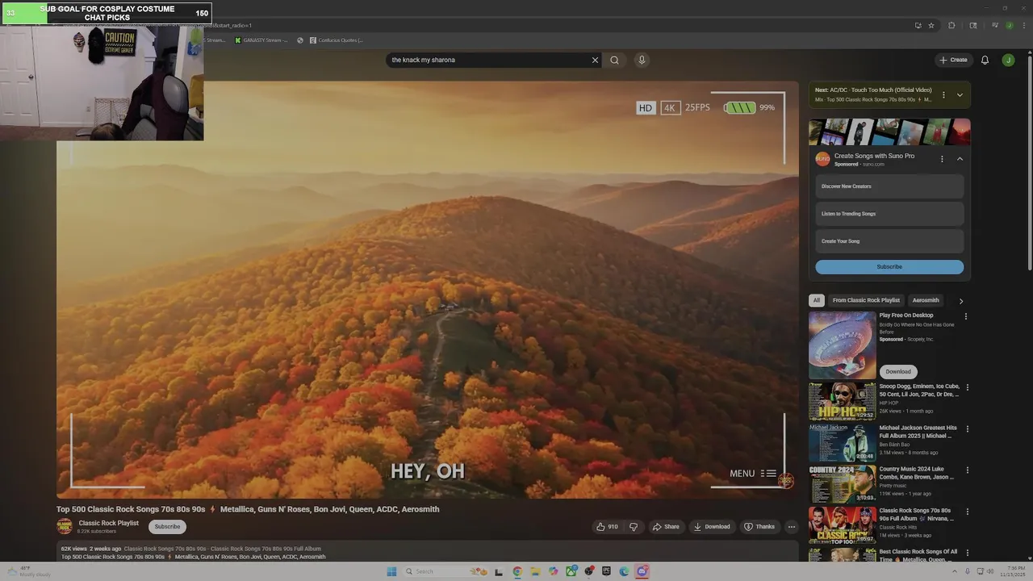This screenshot has height=581, width=1033.
Task: Download the video
Action: point(712,527)
